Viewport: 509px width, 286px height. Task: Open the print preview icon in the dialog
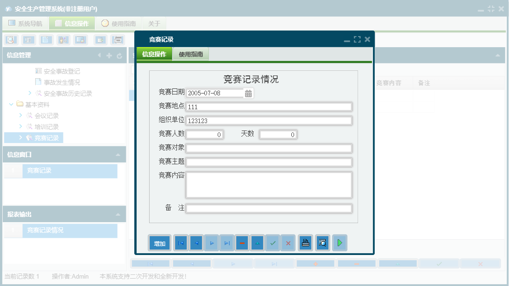tap(322, 242)
